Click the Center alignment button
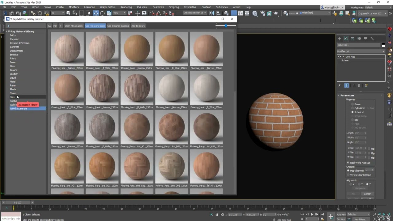 pos(367,194)
